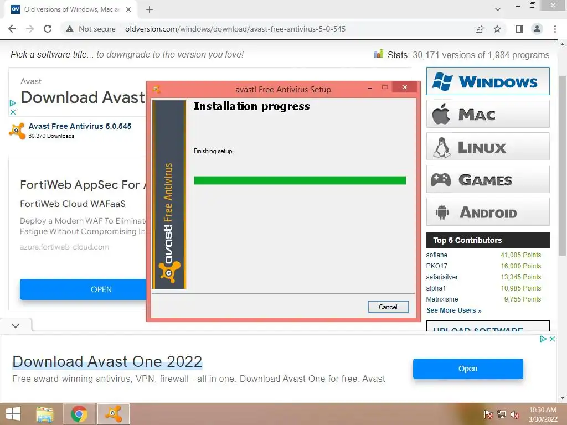The height and width of the screenshot is (425, 567).
Task: Bookmark this page with star icon
Action: click(497, 29)
